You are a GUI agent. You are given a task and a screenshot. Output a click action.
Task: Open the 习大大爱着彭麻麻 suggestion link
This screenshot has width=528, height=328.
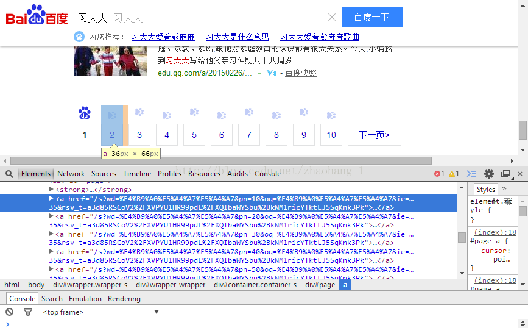tap(163, 37)
